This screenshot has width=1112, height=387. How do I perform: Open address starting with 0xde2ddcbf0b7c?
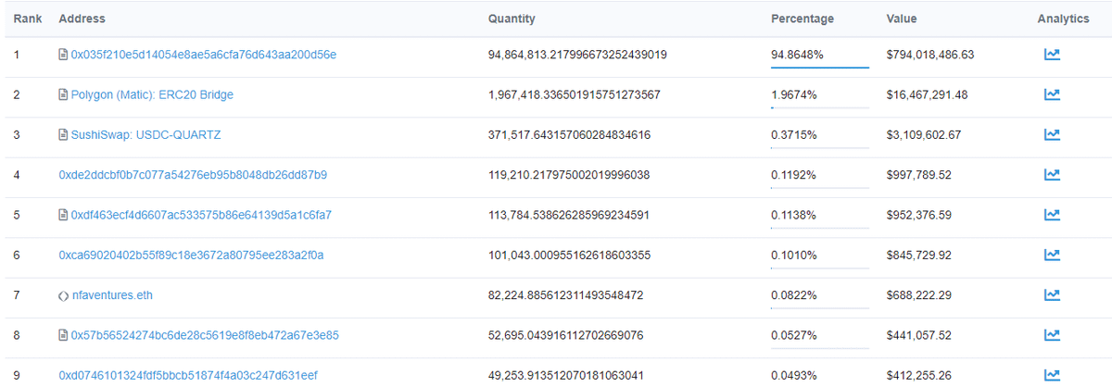point(192,174)
